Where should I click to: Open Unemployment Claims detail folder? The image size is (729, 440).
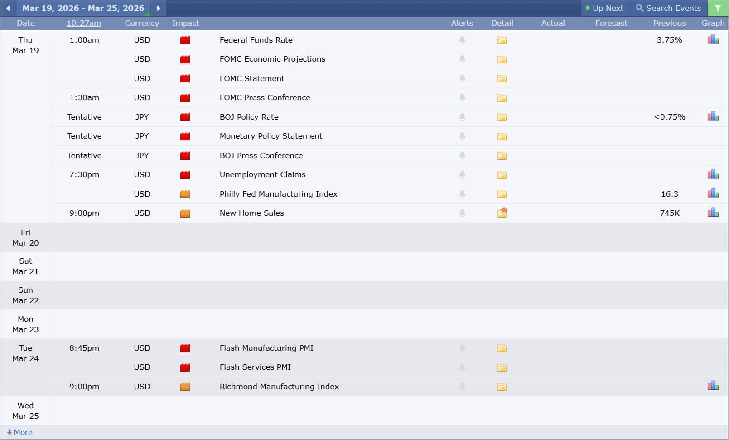(502, 175)
